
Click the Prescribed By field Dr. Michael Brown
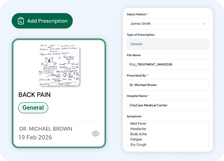point(168,85)
